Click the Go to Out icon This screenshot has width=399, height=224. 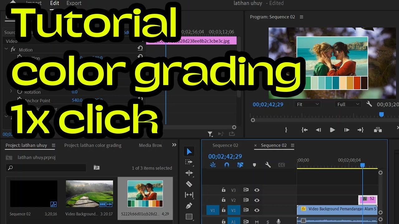361,130
